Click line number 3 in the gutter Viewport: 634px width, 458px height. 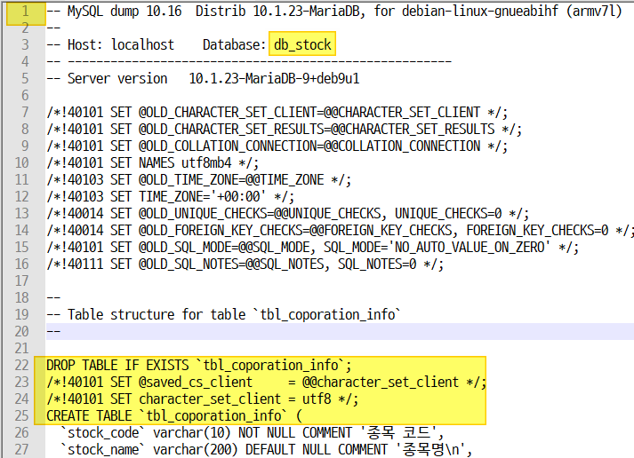point(25,44)
